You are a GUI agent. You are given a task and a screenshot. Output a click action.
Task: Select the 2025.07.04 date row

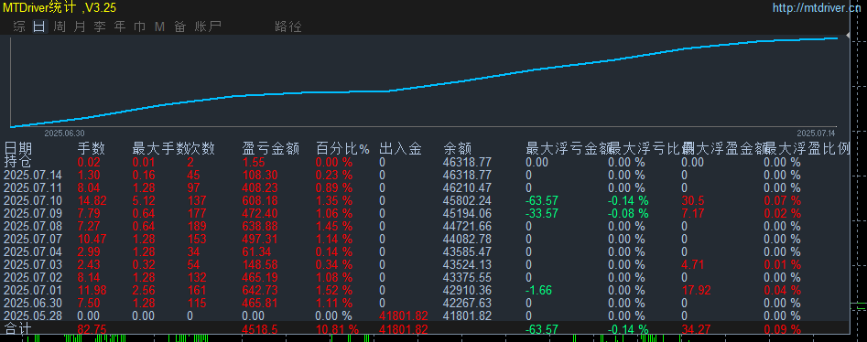click(x=33, y=251)
